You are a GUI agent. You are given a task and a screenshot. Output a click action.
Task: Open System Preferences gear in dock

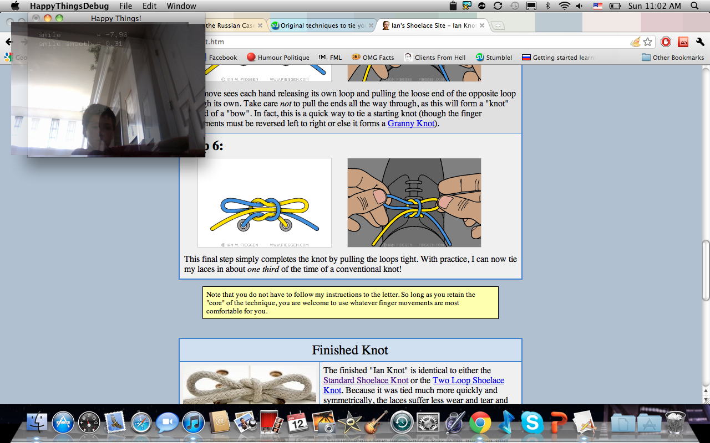coord(428,423)
